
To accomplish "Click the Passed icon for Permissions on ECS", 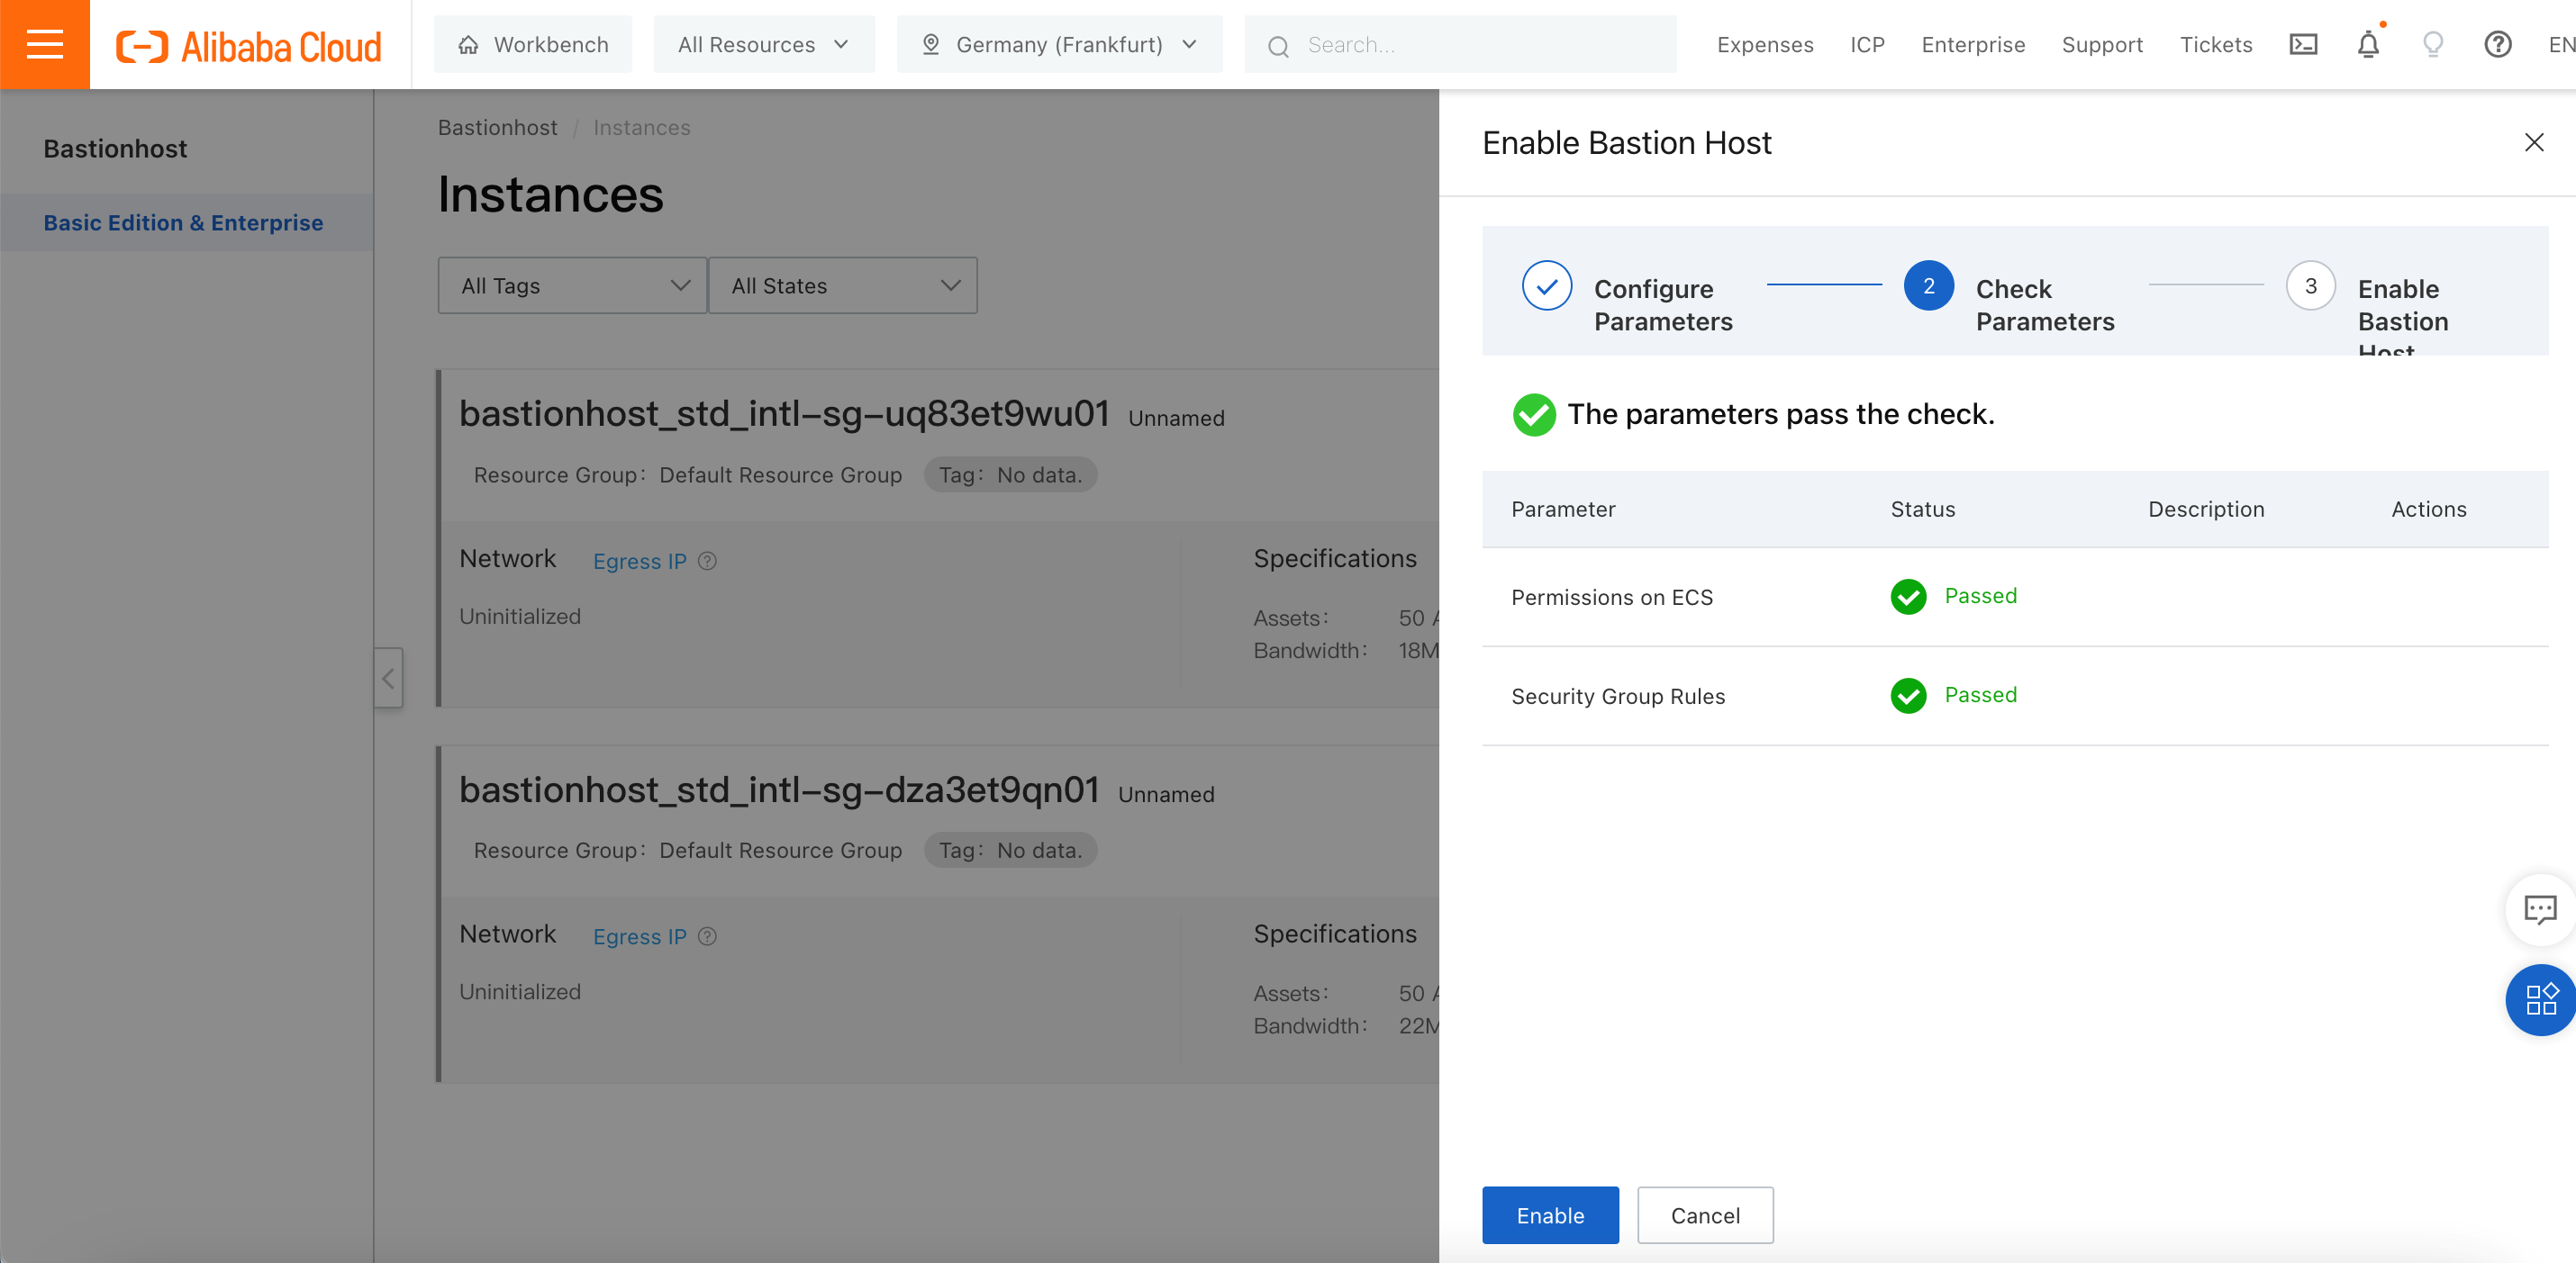I will [1908, 597].
